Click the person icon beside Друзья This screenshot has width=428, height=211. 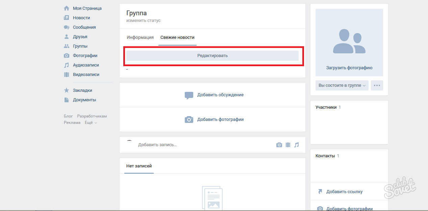click(67, 37)
